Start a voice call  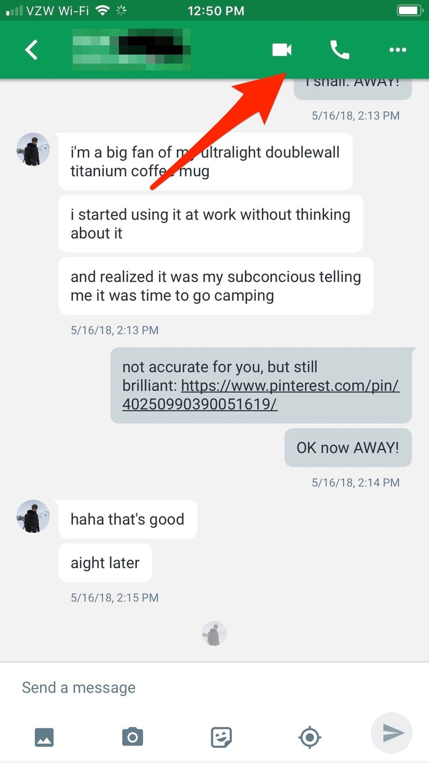pyautogui.click(x=340, y=50)
